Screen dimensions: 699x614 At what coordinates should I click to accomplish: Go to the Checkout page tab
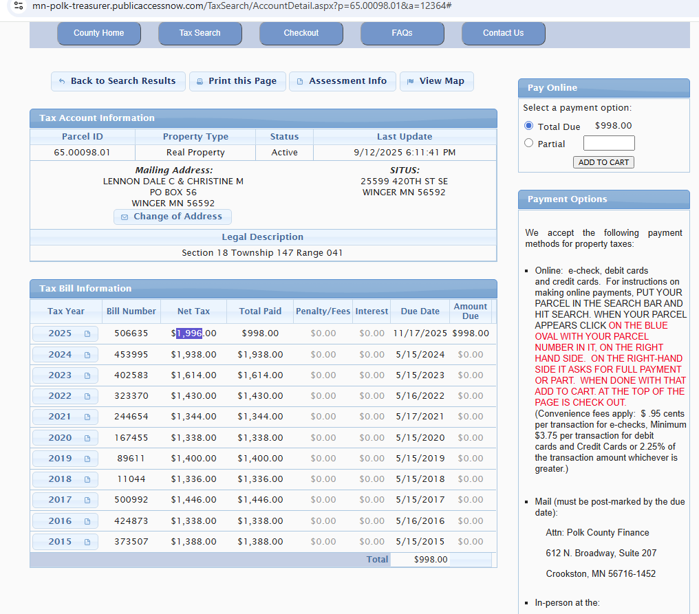coord(301,33)
